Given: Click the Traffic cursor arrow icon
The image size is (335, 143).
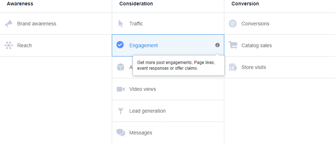Looking at the screenshot, I should [121, 24].
